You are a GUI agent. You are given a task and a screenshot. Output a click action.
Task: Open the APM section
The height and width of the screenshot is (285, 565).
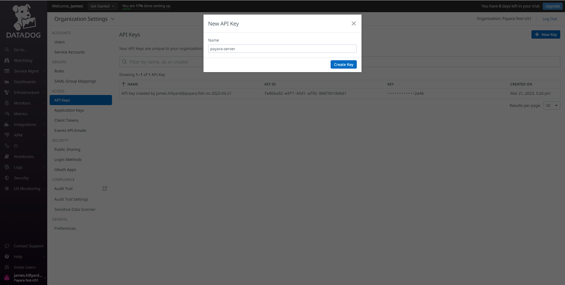tap(18, 135)
